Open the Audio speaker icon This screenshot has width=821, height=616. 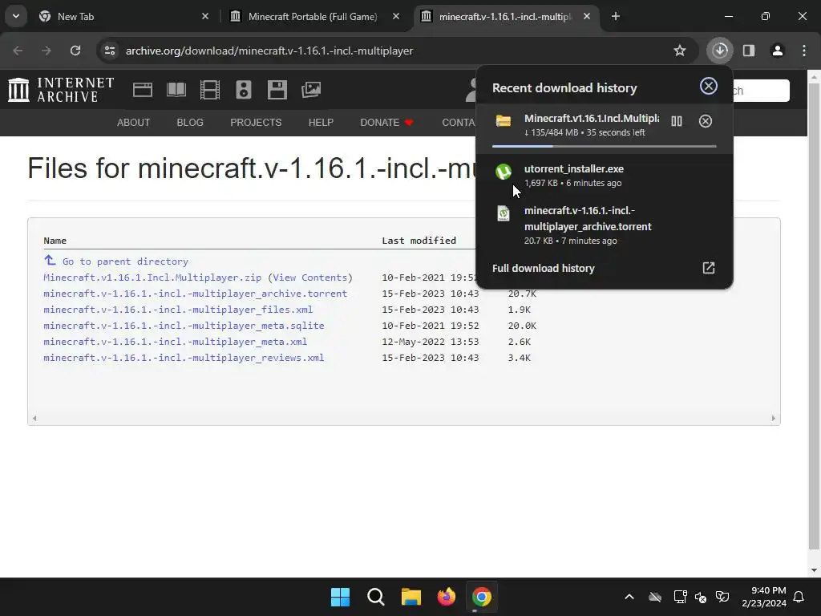tap(244, 90)
